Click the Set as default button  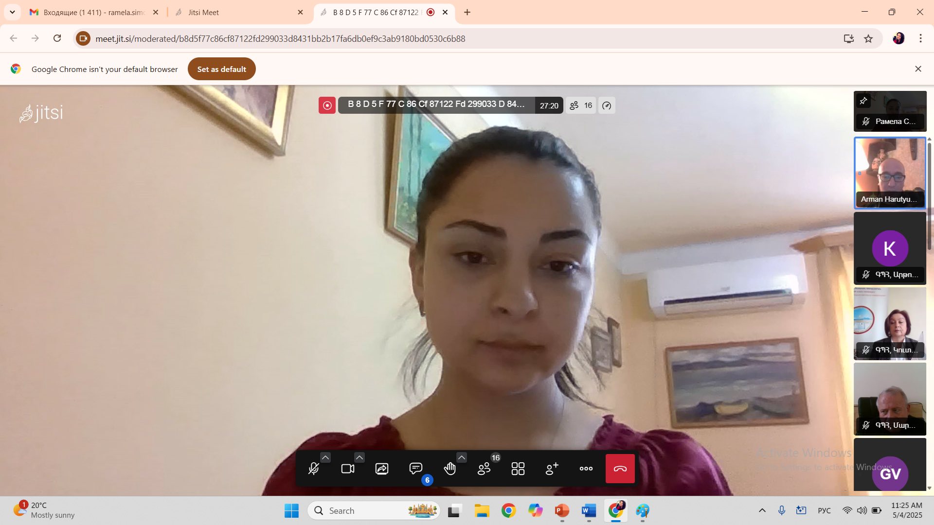pyautogui.click(x=221, y=69)
